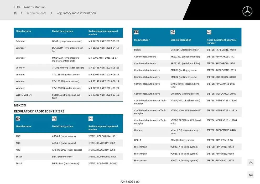Click the MEXICO section heading

20,105
